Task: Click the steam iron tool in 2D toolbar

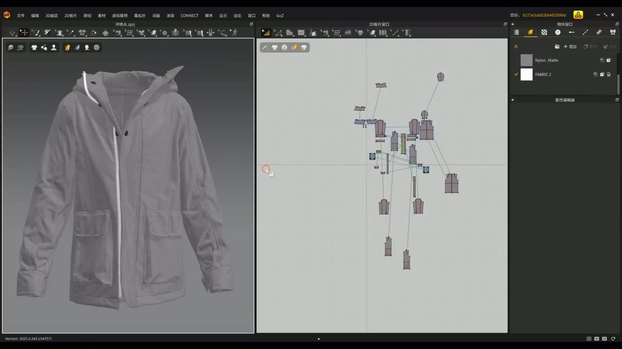Action: 348,33
